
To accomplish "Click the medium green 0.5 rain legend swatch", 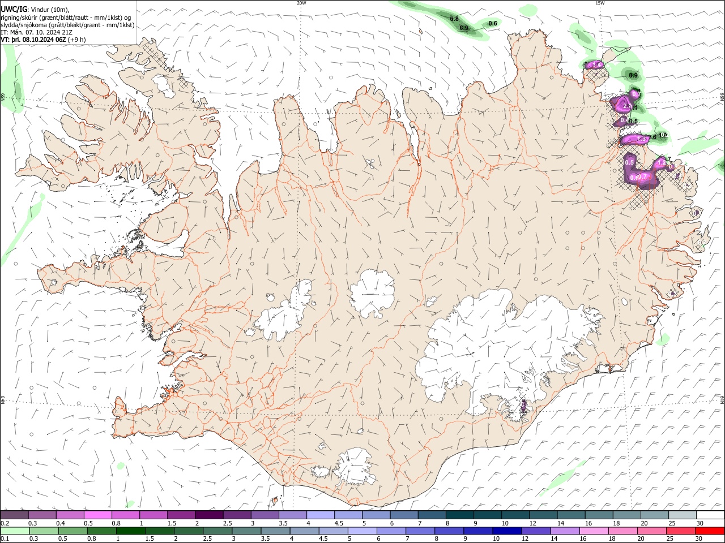I will 72,531.
